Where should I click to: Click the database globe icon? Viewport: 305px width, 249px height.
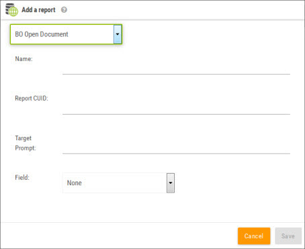tap(11, 10)
